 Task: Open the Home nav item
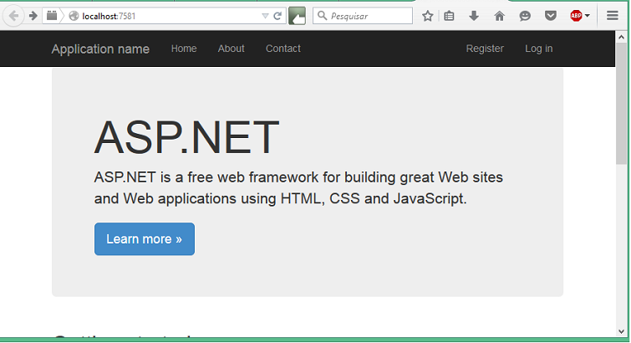point(184,49)
